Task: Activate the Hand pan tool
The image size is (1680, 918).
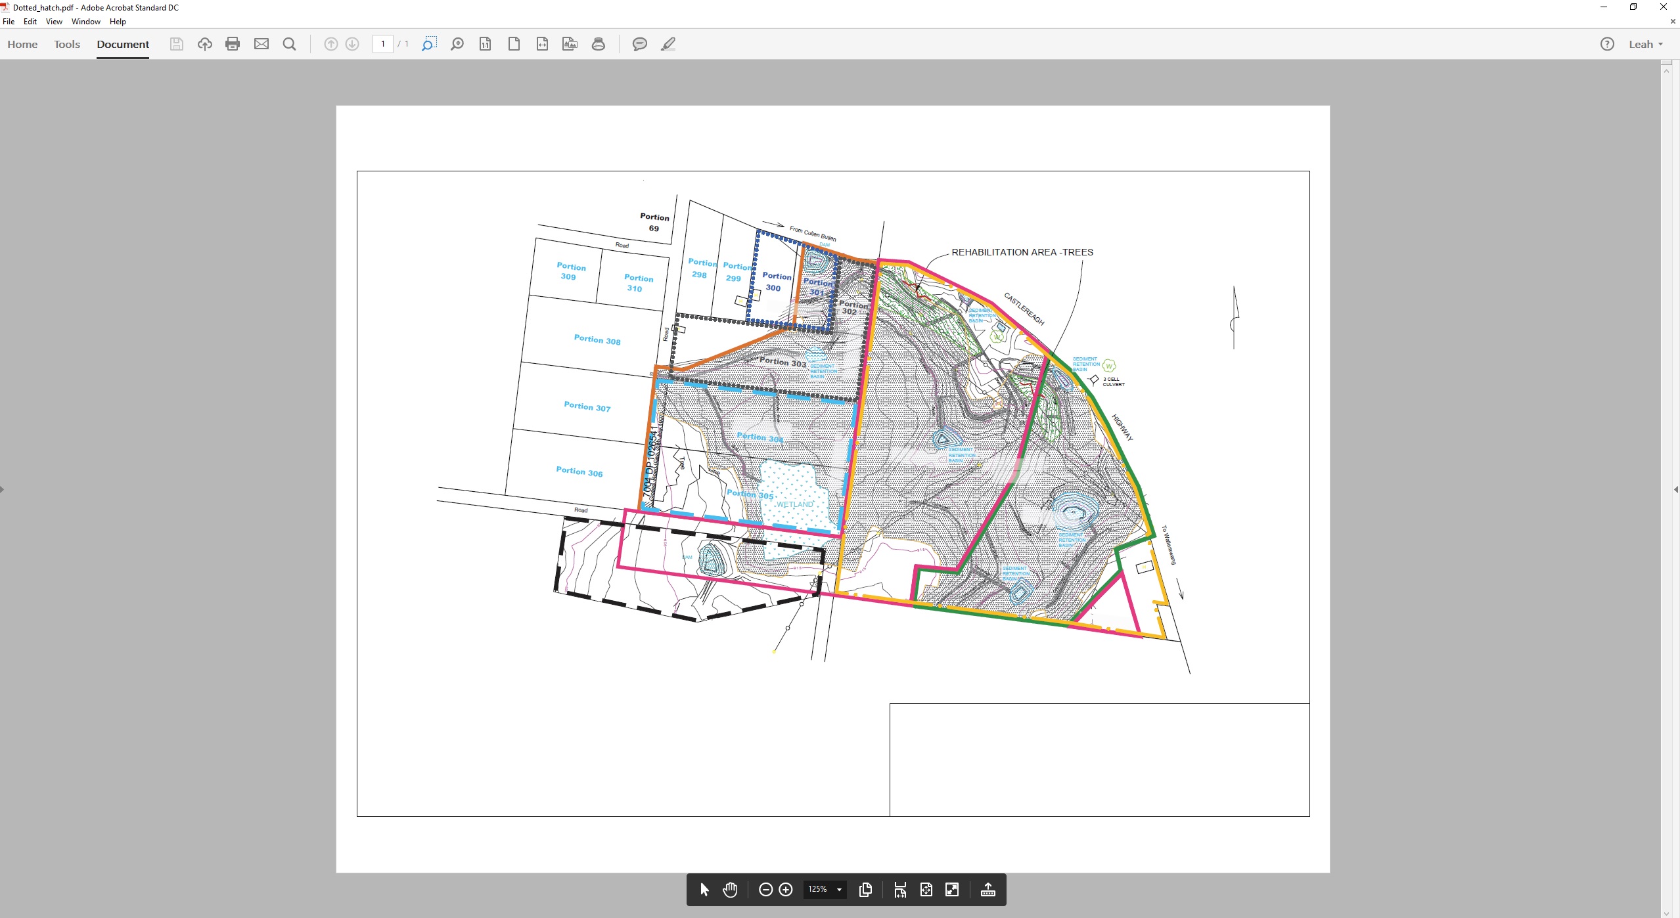Action: tap(730, 890)
